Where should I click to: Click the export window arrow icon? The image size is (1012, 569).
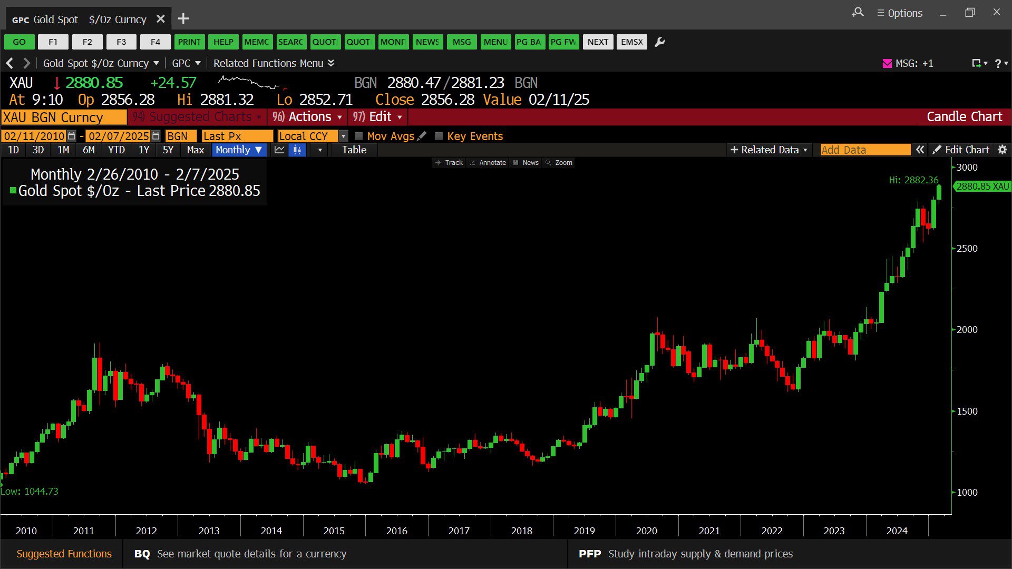(977, 63)
